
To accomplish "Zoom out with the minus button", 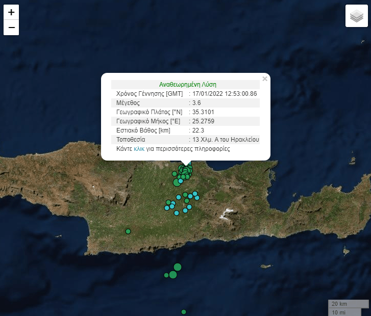I will [11, 28].
